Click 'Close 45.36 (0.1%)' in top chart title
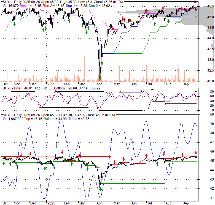This screenshot has width=215, height=205. point(108,2)
